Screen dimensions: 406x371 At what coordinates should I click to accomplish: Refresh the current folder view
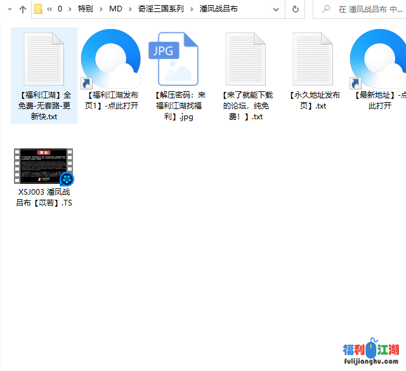296,10
